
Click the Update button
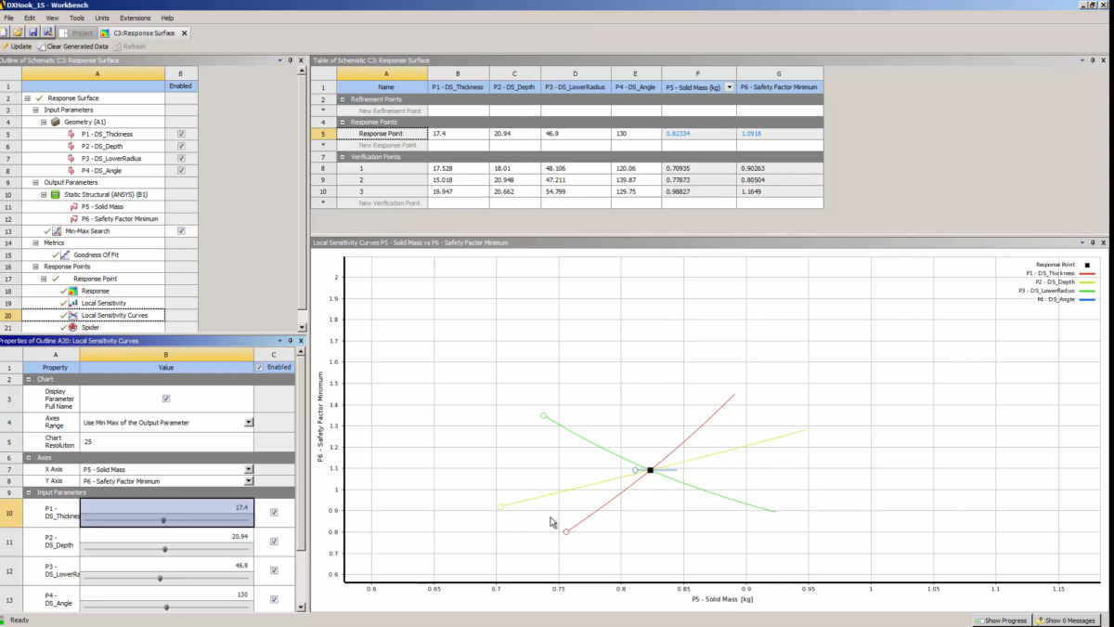pyautogui.click(x=17, y=46)
